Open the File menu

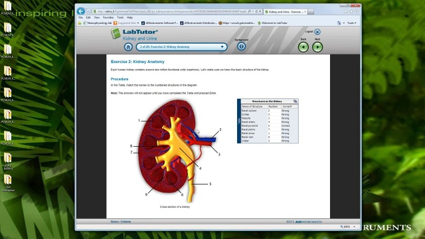[80, 17]
